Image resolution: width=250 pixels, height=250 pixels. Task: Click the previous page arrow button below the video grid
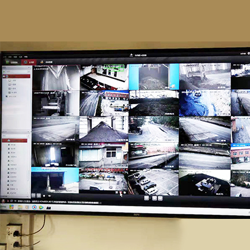click(x=154, y=198)
